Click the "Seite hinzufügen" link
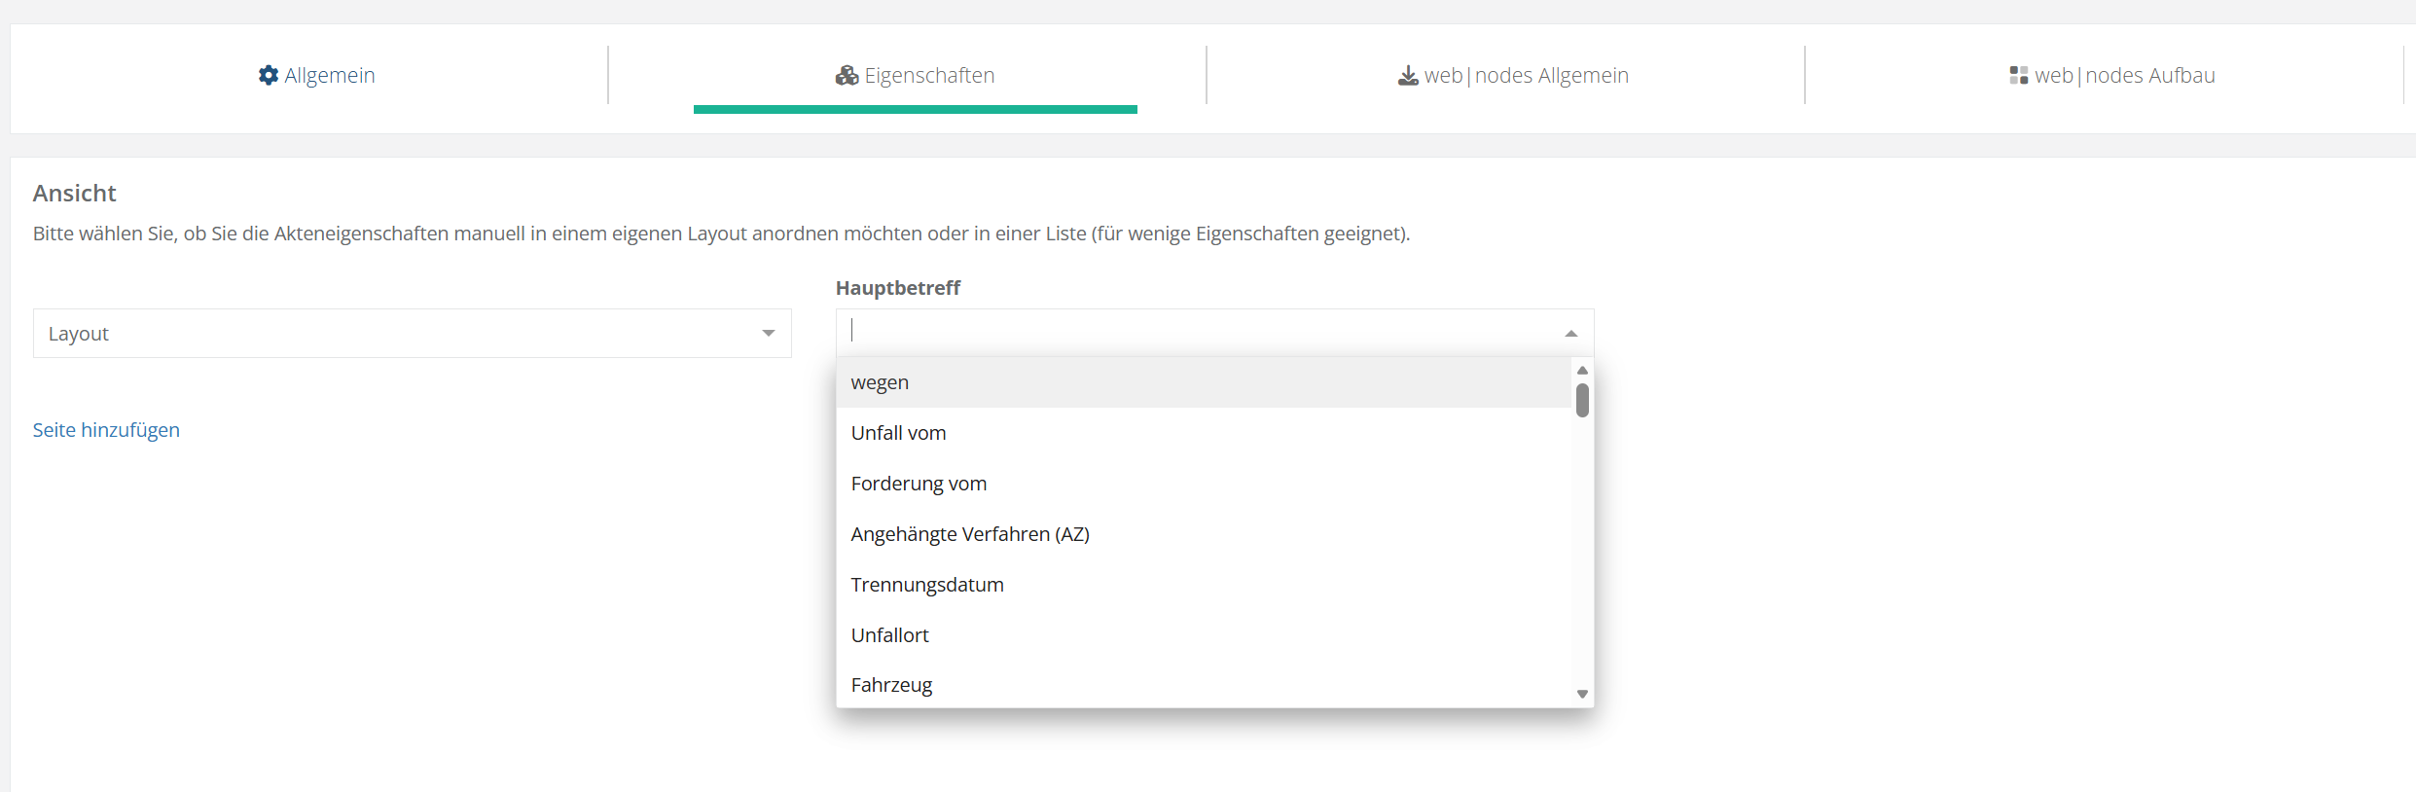 [x=106, y=430]
